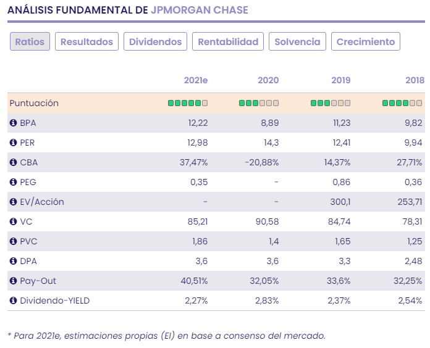Viewport: 430px width, 348px height.
Task: Switch to the Resultados tab
Action: (x=86, y=41)
